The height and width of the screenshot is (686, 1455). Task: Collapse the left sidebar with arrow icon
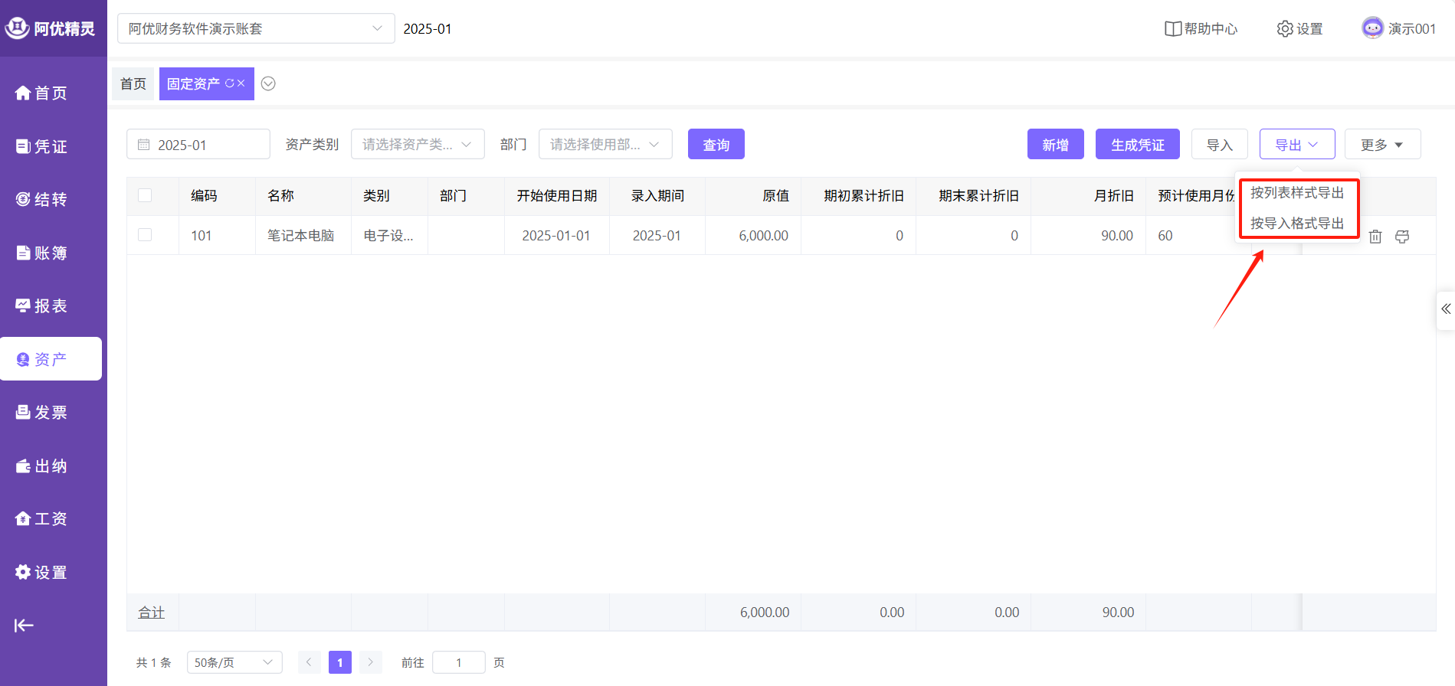tap(24, 626)
